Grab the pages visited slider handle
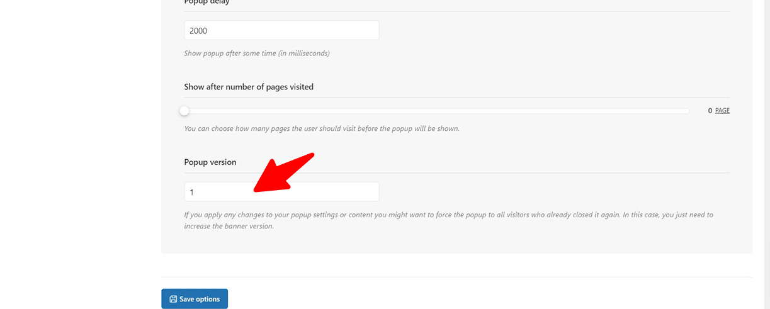 point(184,111)
